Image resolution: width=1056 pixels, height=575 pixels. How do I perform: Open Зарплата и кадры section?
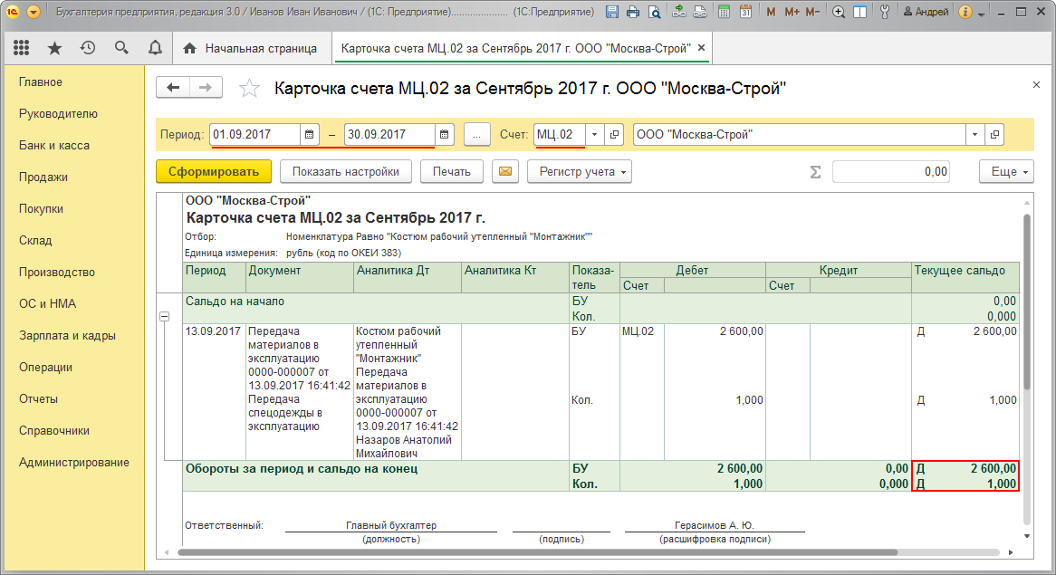pos(67,335)
